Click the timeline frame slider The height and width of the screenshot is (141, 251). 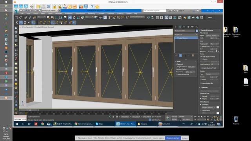click(x=29, y=110)
